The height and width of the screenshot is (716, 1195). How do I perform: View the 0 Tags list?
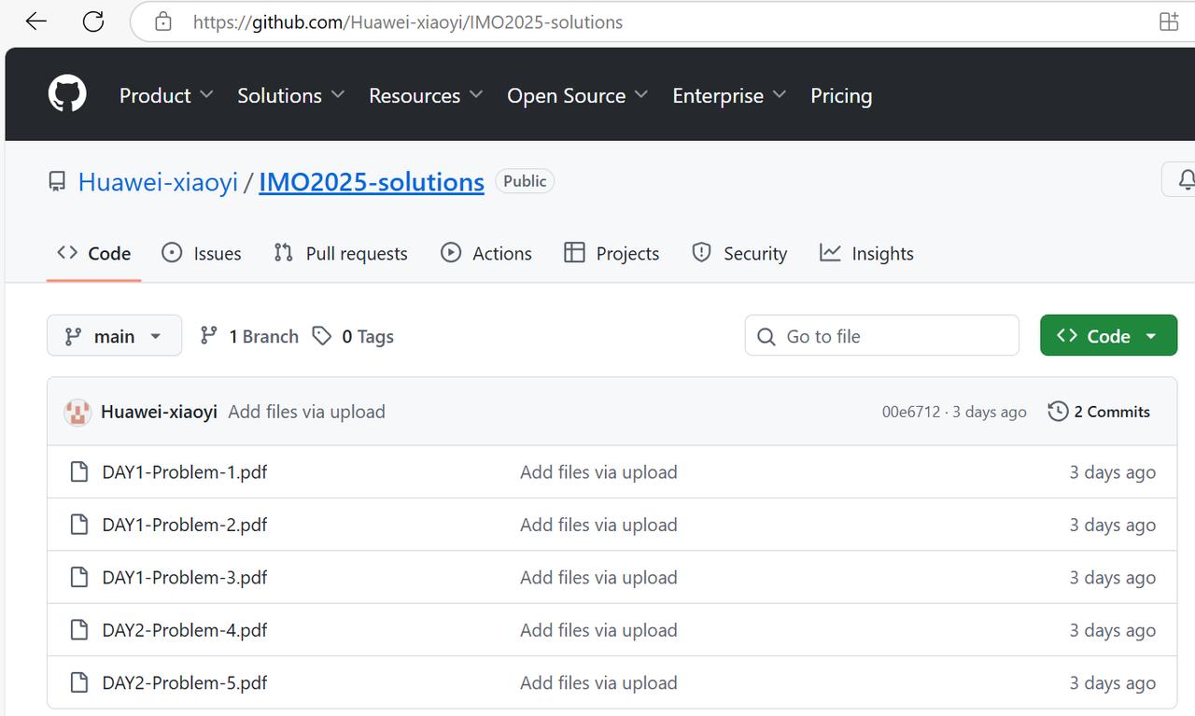pyautogui.click(x=353, y=336)
